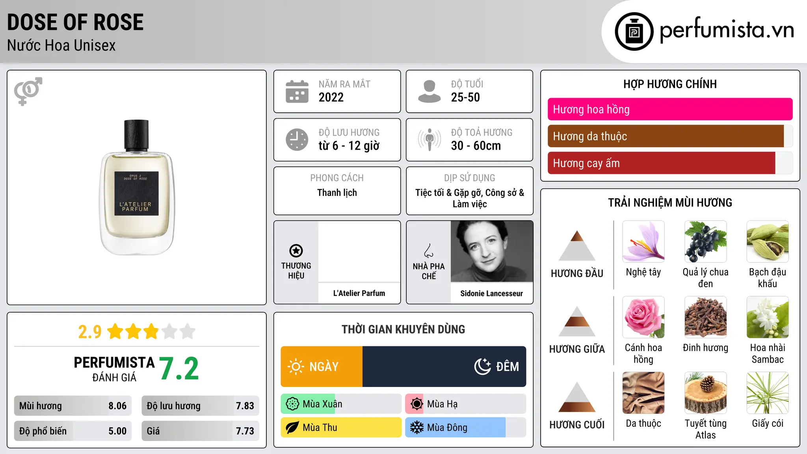807x454 pixels.
Task: Click the Cánh hoa hồng rose image
Action: point(643,317)
